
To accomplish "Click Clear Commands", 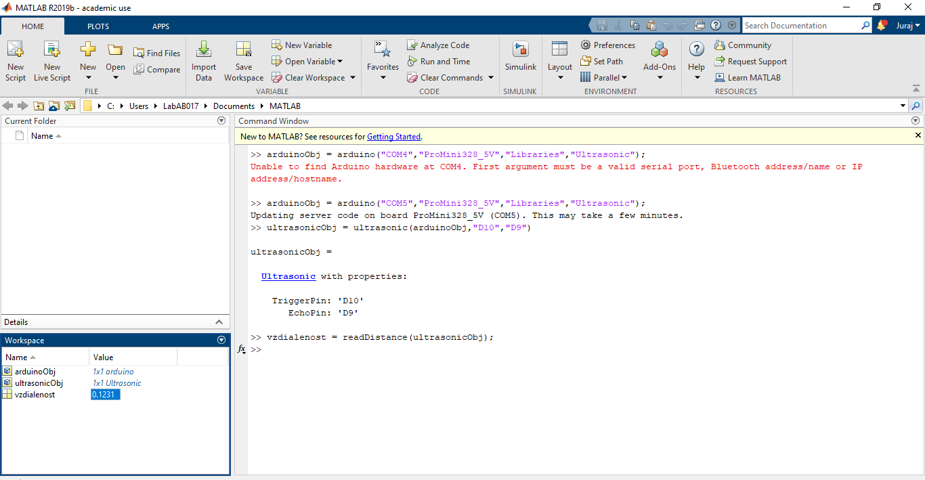I will pyautogui.click(x=445, y=77).
